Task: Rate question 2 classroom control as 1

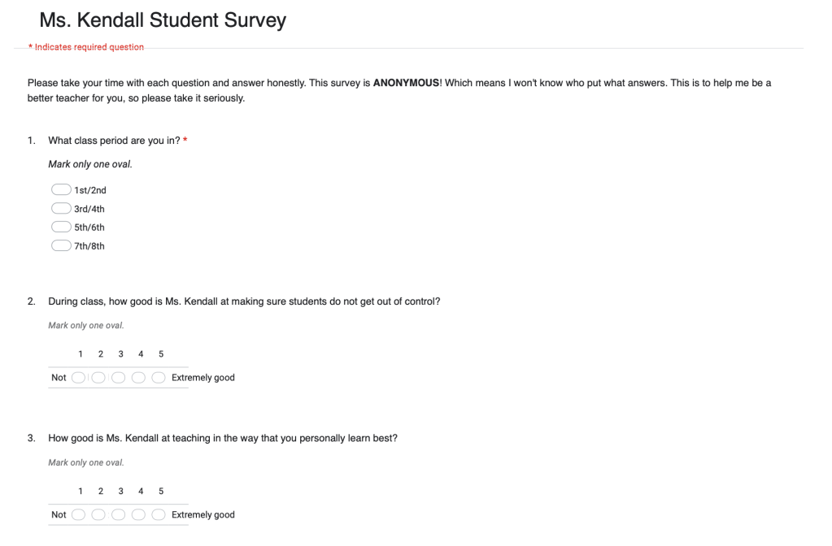Action: (79, 378)
